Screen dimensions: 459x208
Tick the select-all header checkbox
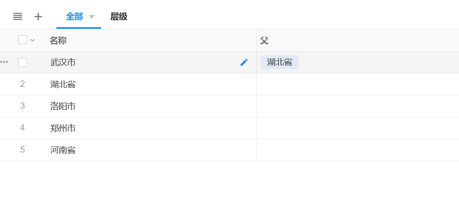tap(22, 40)
